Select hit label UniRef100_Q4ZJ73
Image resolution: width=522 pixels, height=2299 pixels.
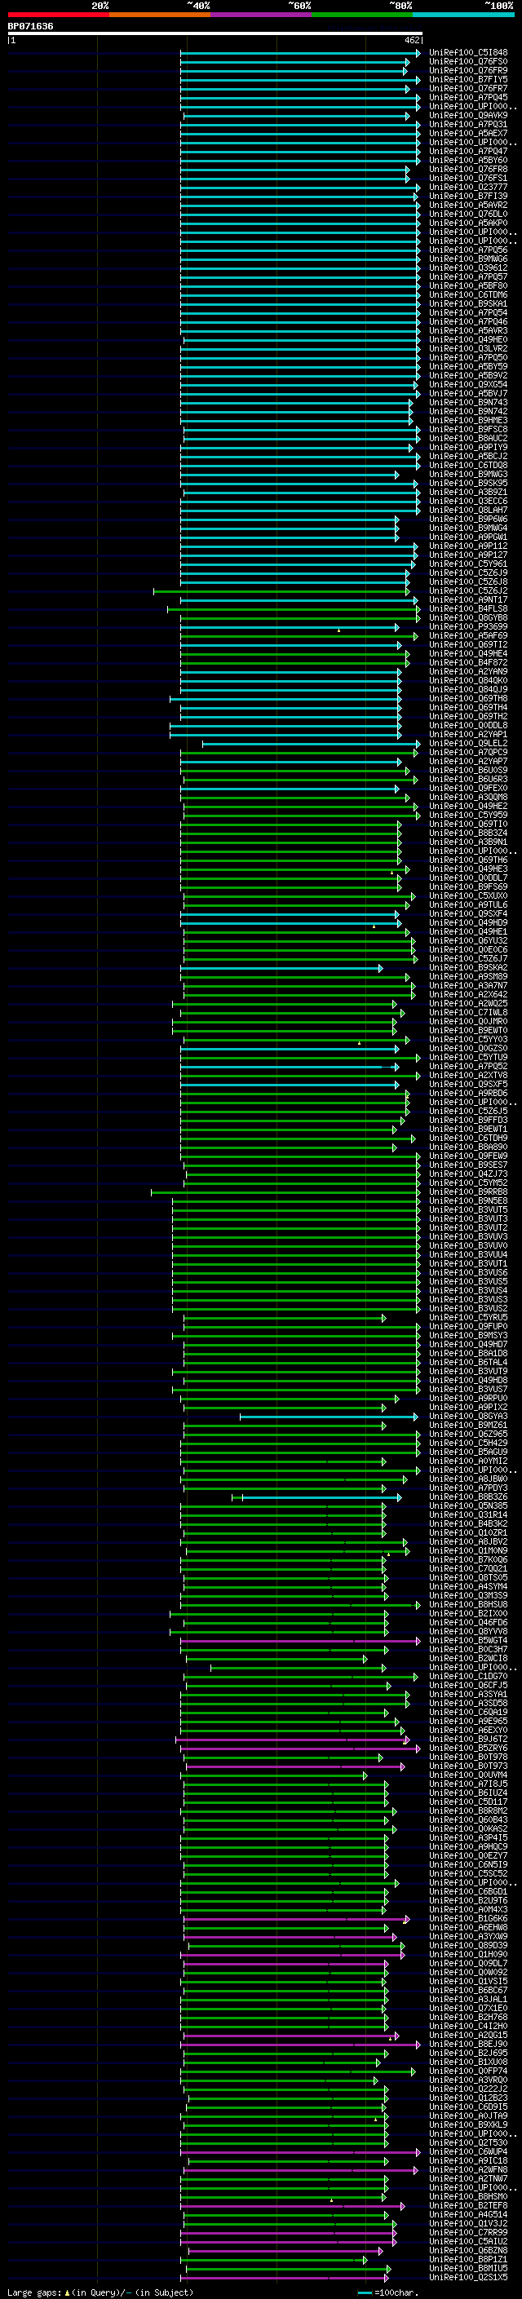coord(468,1174)
